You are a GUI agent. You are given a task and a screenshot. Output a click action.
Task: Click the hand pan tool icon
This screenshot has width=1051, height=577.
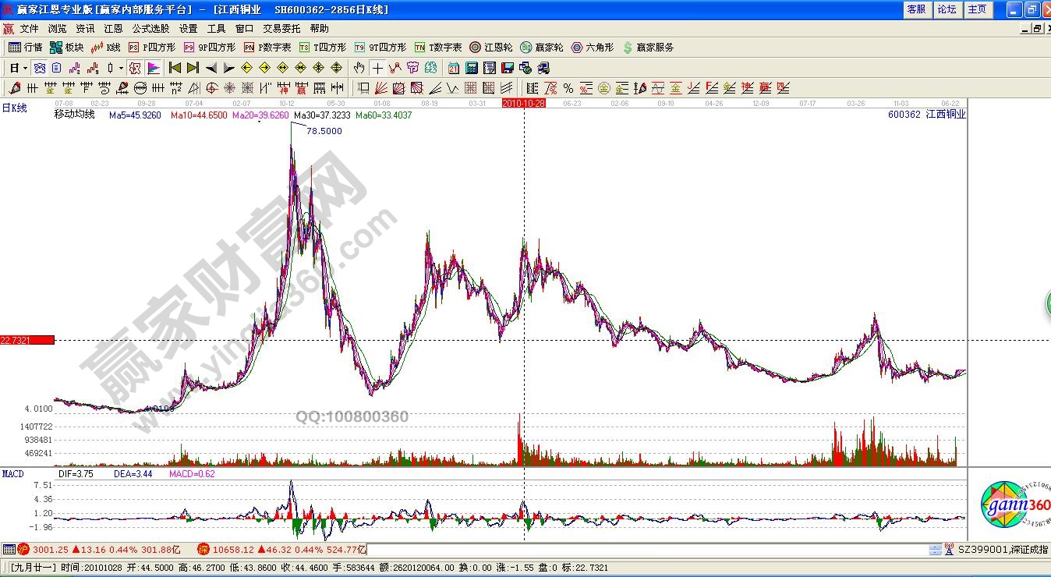359,68
